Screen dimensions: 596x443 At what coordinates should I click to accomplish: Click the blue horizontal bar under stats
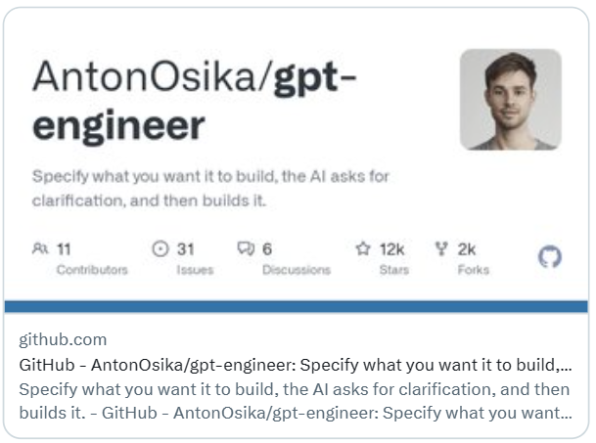[297, 306]
